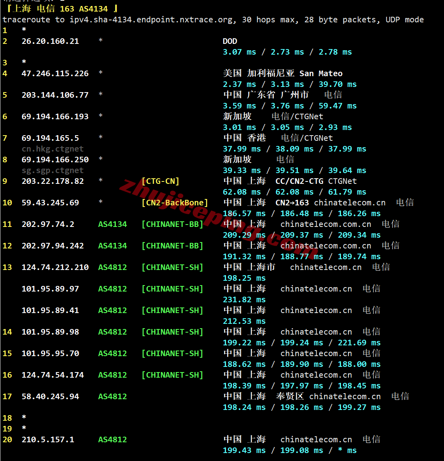Click IP address 101.95.89.98
This screenshot has width=444, height=461.
[50, 332]
